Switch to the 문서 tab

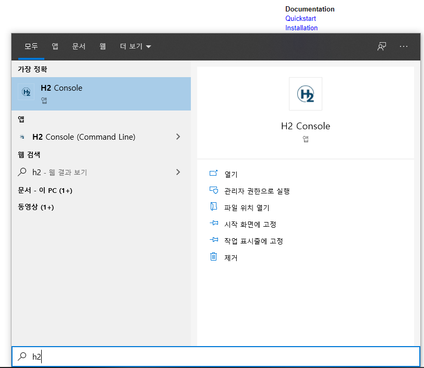tap(79, 46)
